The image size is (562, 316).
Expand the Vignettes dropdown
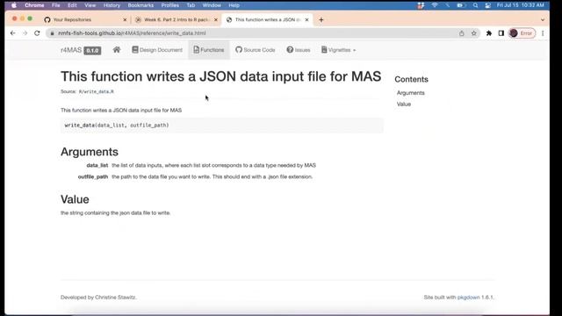point(338,50)
